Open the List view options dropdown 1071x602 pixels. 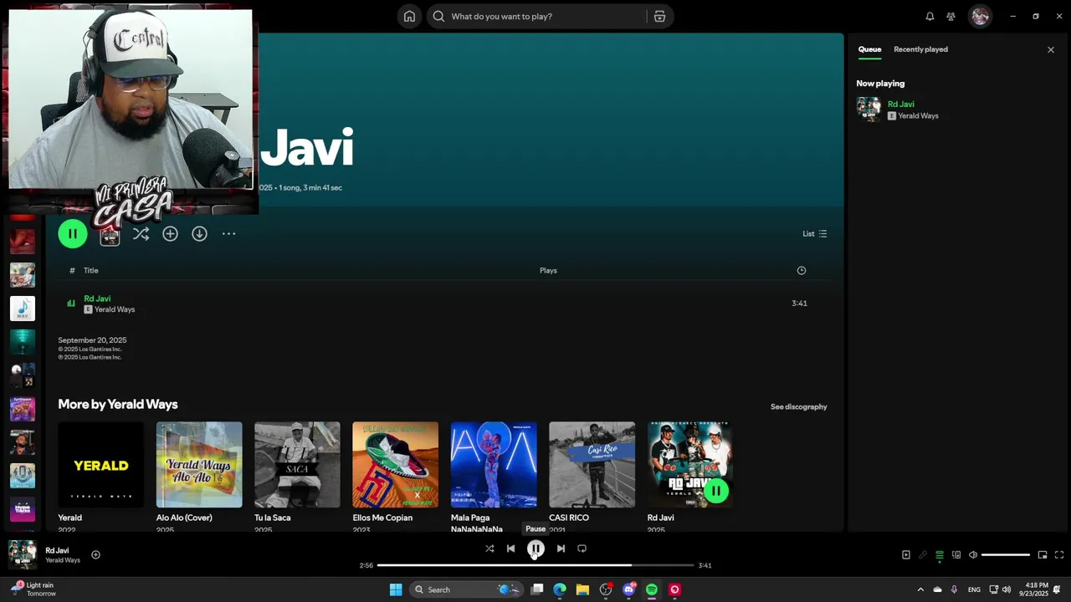click(815, 234)
